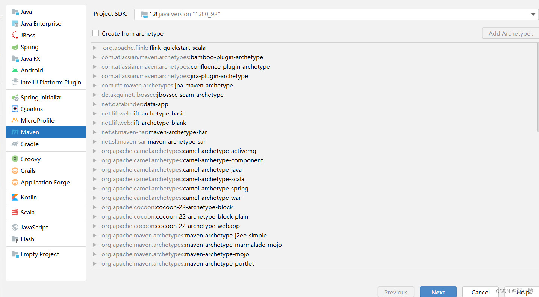Click the Maven icon in sidebar
Viewport: 539px width, 297px height.
(x=15, y=132)
